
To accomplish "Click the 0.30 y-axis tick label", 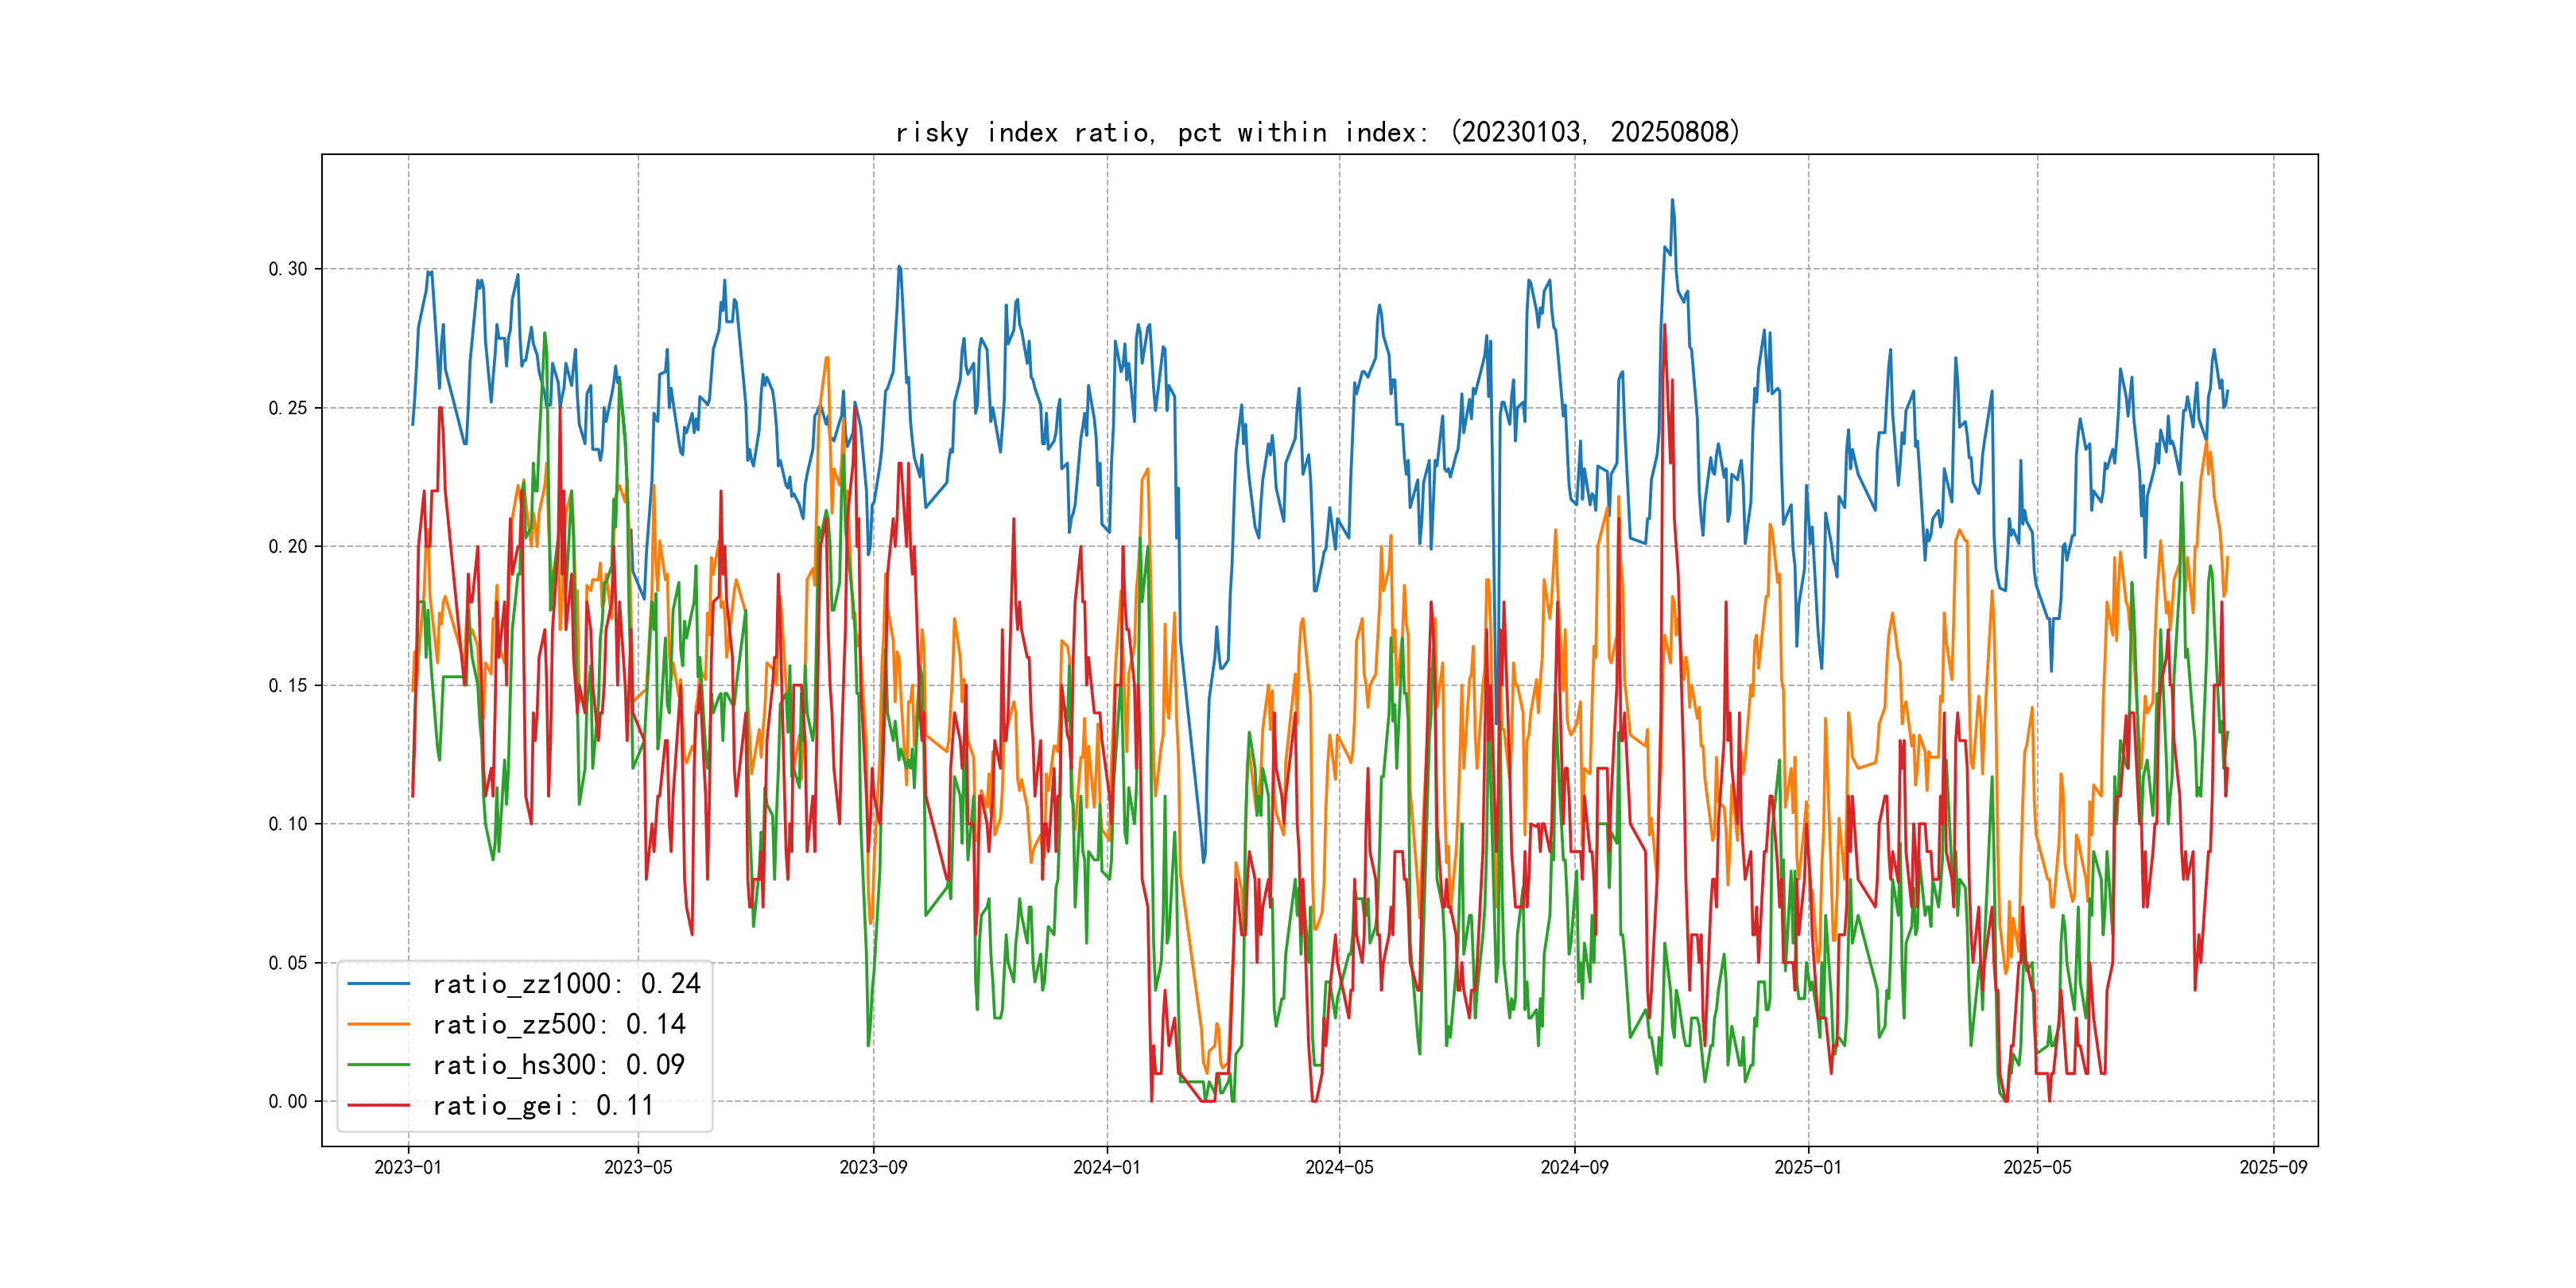I will point(288,269).
